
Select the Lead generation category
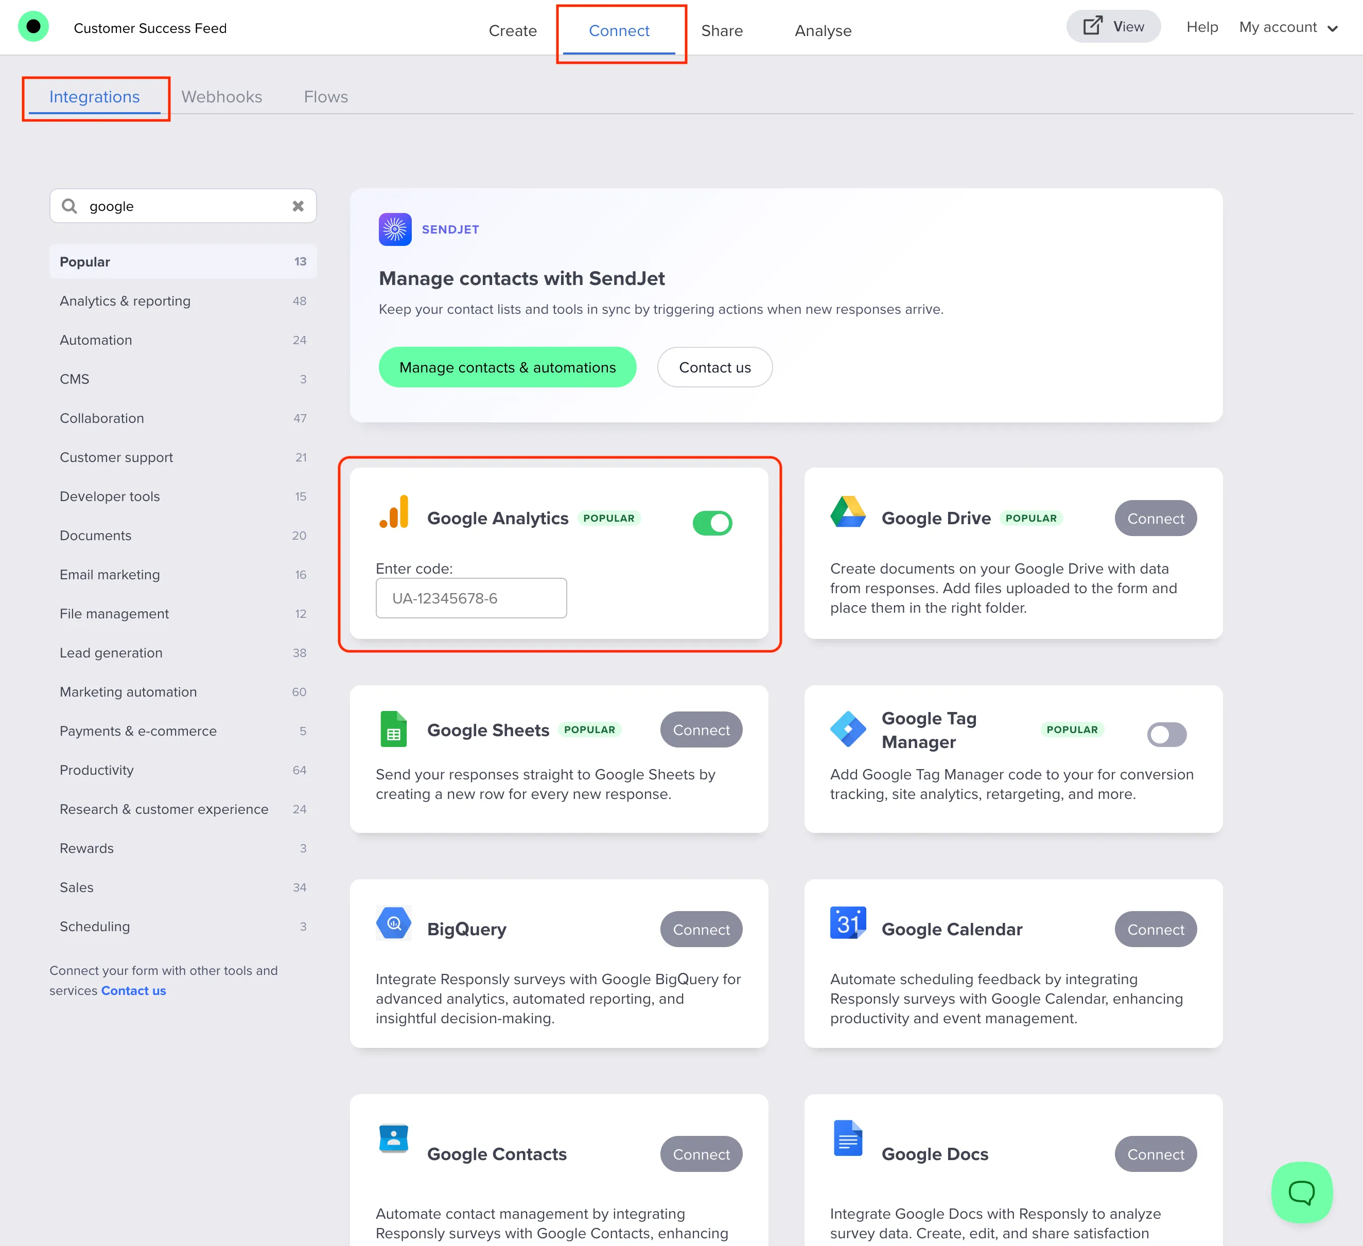tap(183, 653)
